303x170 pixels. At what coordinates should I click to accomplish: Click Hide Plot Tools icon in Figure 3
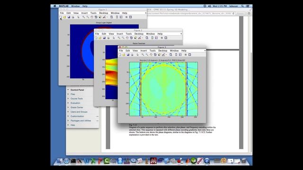coord(186,55)
